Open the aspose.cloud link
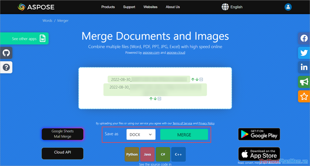310x166 pixels. [176, 53]
